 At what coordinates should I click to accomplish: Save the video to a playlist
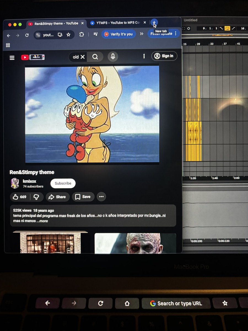(x=83, y=197)
